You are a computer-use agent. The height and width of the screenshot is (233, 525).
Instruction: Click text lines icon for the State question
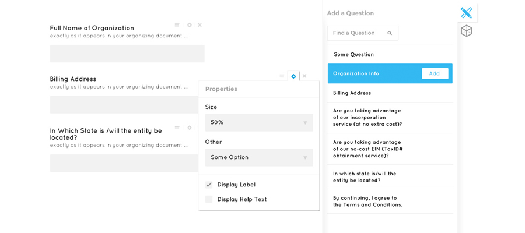click(177, 128)
